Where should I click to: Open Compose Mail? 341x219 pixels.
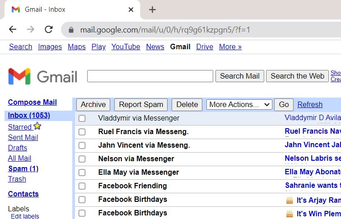coord(33,102)
